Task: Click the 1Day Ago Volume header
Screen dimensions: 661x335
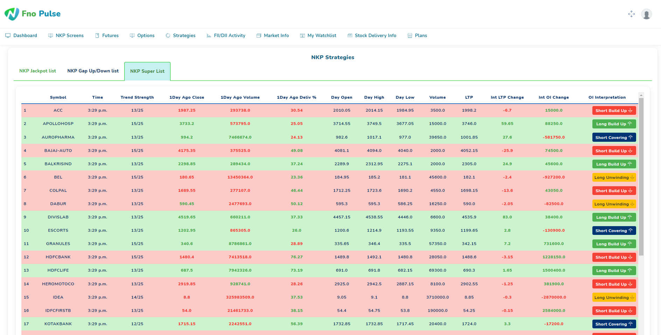Action: (240, 97)
